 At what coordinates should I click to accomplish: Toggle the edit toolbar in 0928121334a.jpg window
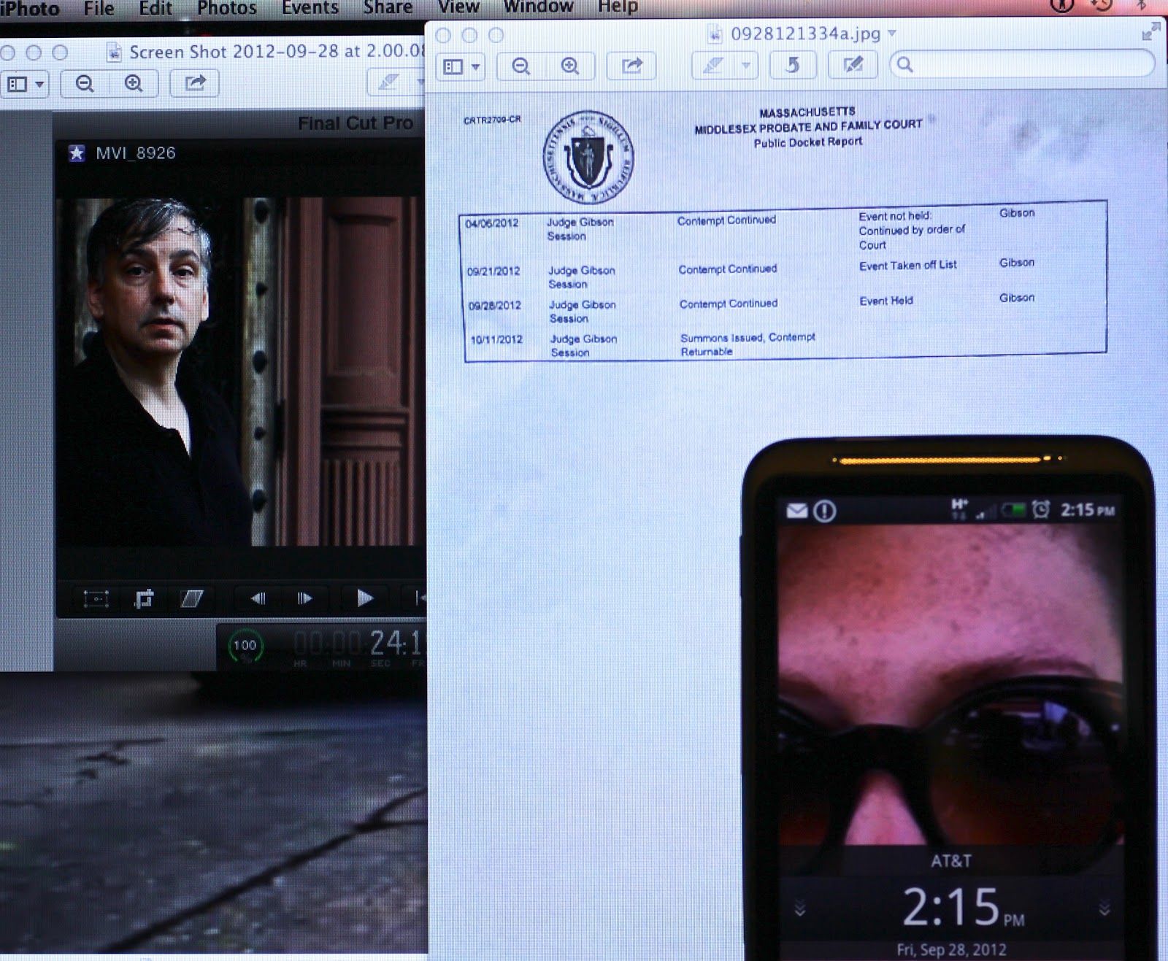coord(852,66)
